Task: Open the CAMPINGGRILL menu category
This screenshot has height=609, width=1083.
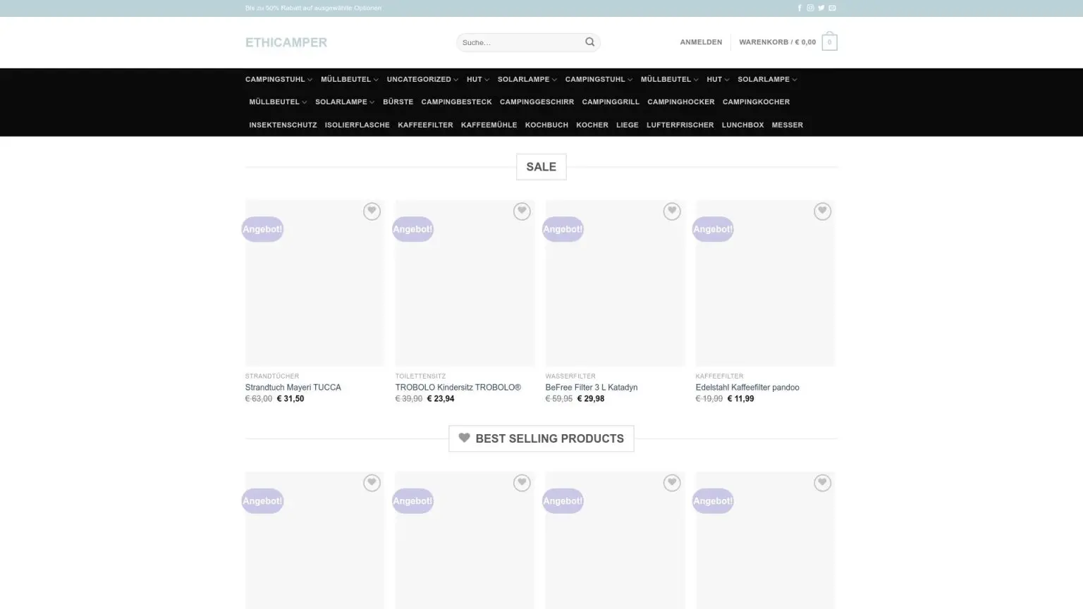Action: (610, 102)
